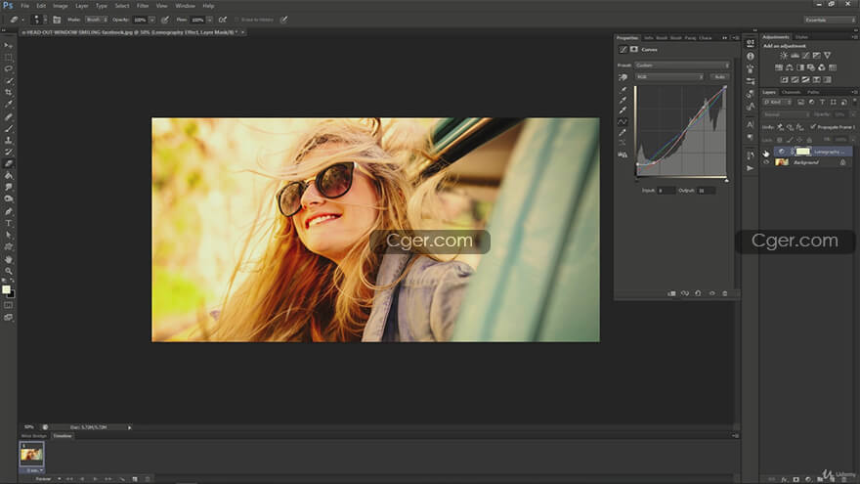Image resolution: width=860 pixels, height=484 pixels.
Task: Open the Opacity dropdown in options bar
Action: 151,20
